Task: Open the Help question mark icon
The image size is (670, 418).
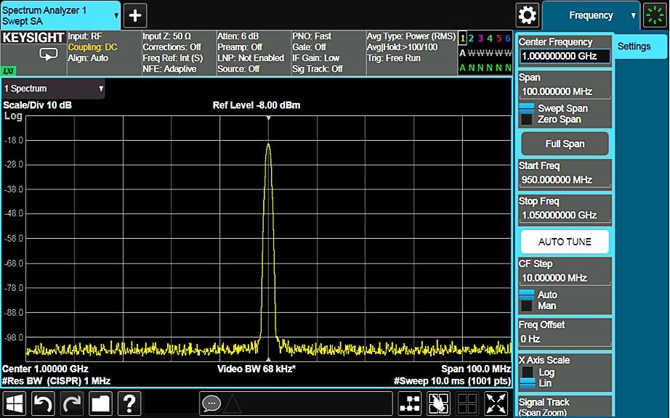Action: (130, 403)
